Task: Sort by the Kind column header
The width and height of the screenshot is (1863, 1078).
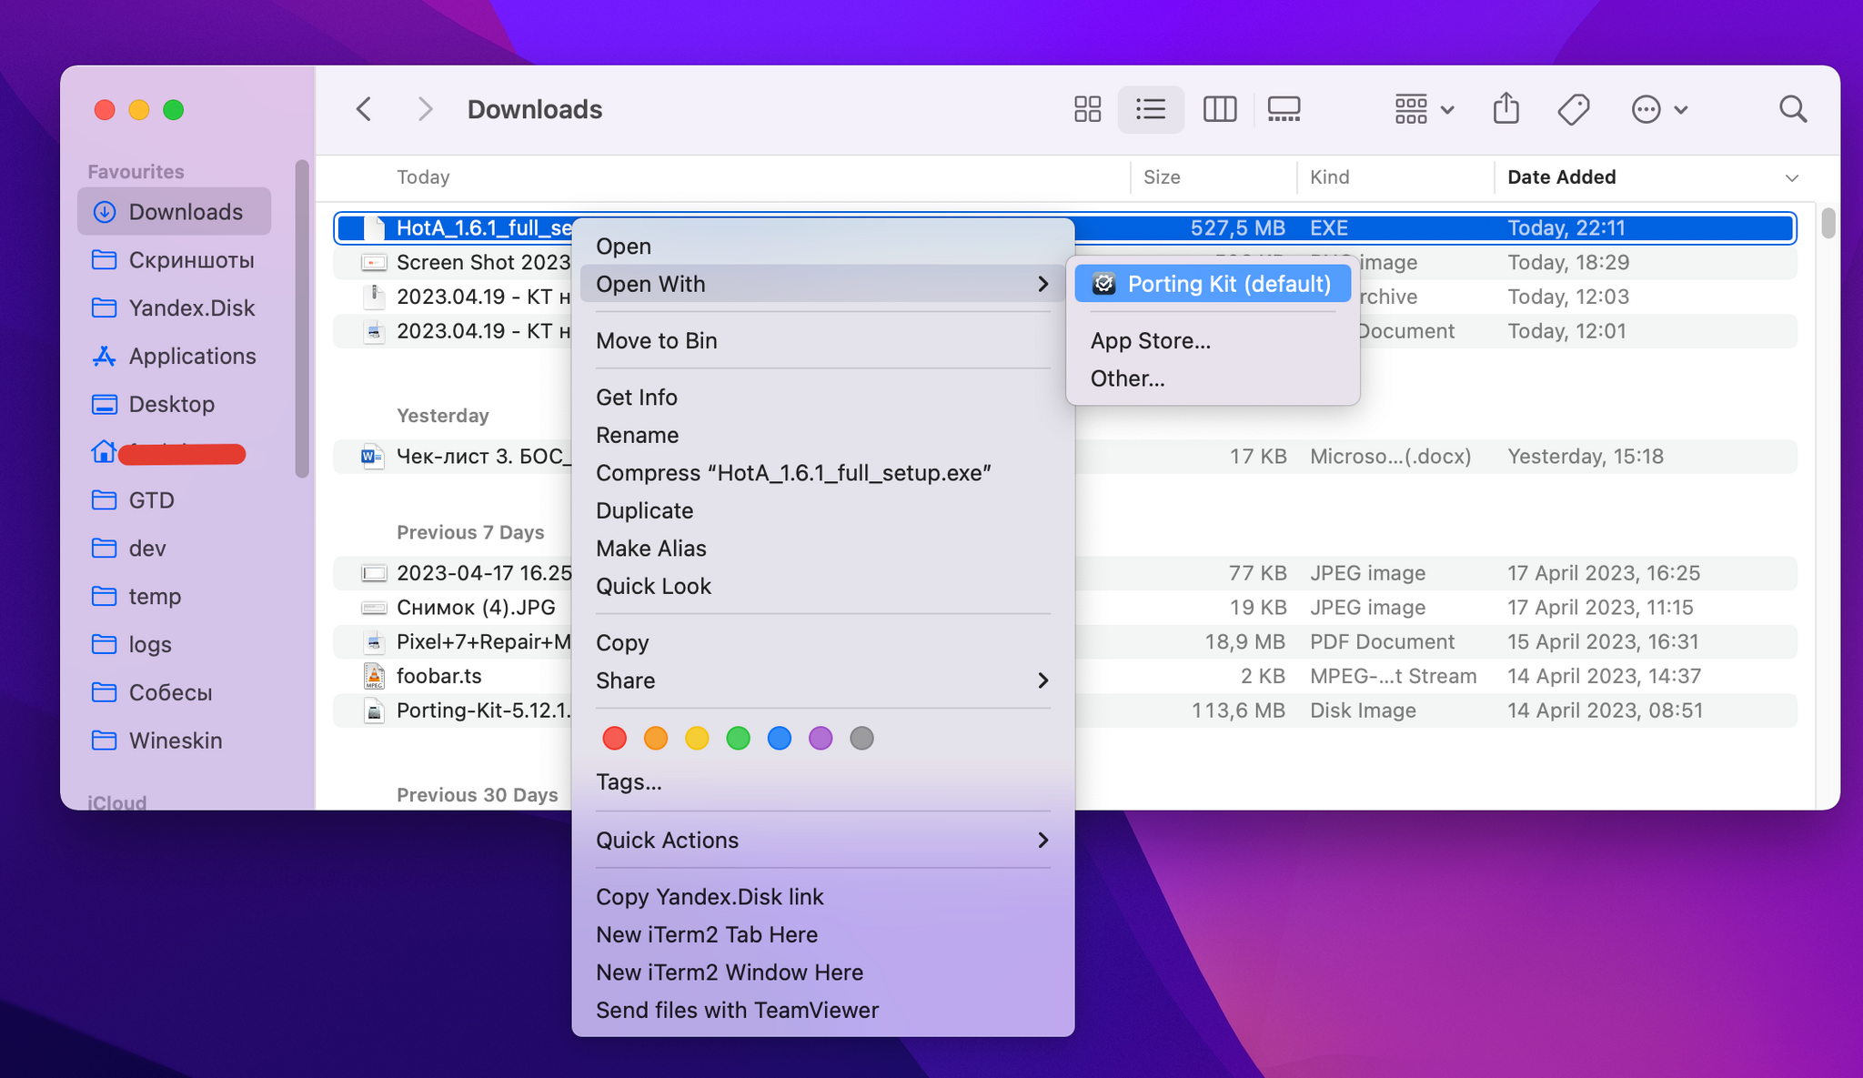Action: (x=1395, y=176)
